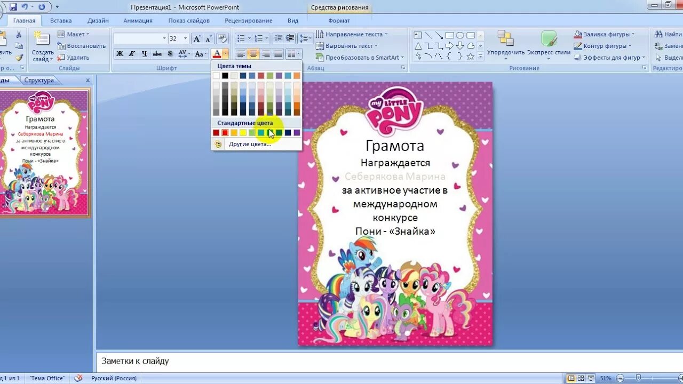Screen dimensions: 683x384
Task: Switch to the Дизайн tab
Action: [98, 21]
